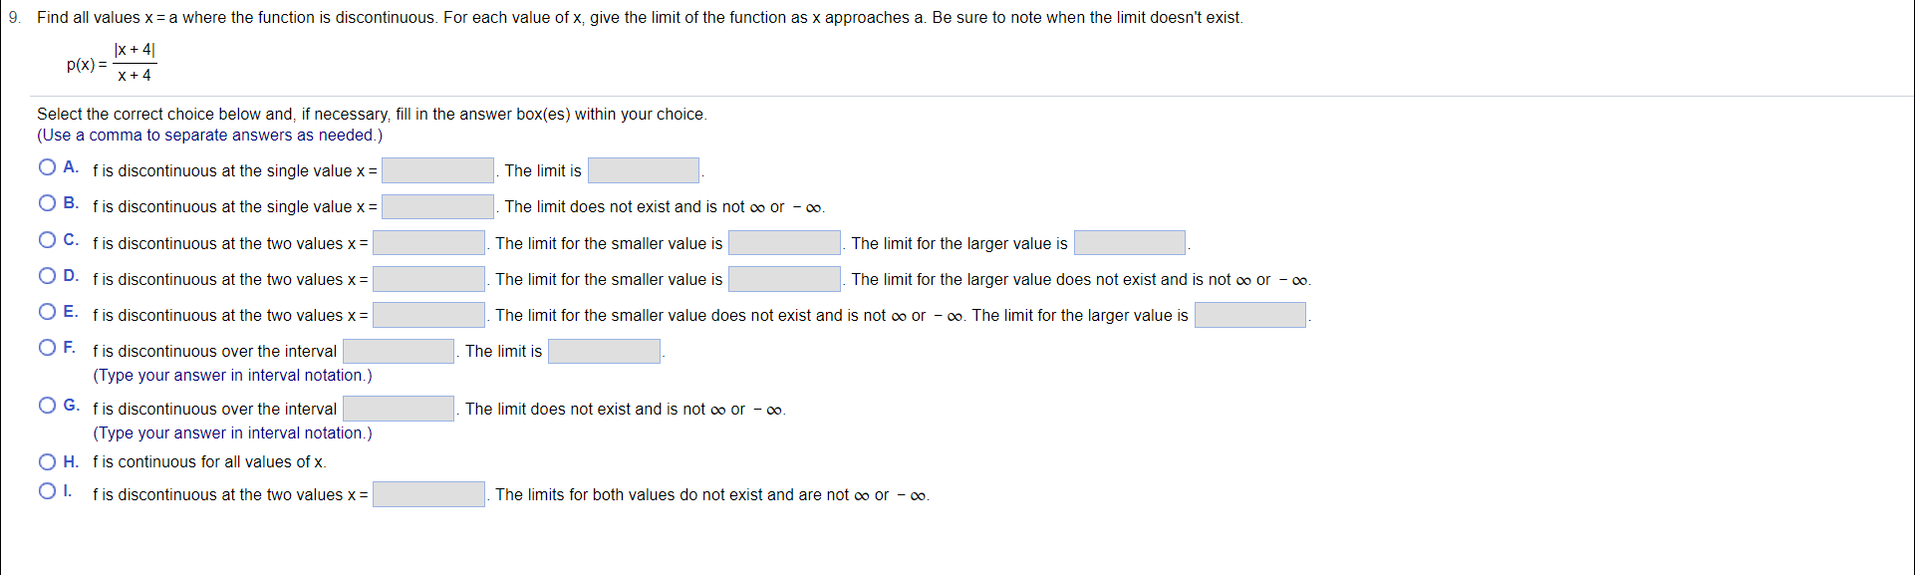This screenshot has width=1915, height=575.
Task: Click the interval notation box in choice G
Action: [x=398, y=409]
